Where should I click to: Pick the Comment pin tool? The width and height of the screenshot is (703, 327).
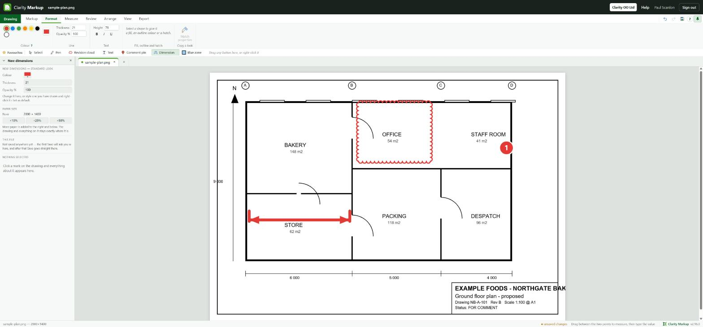(x=134, y=52)
